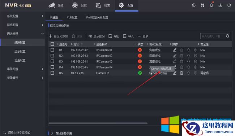This screenshot has width=235, height=136.
Task: Click red offline status icon for D1
Action: [x=140, y=50]
